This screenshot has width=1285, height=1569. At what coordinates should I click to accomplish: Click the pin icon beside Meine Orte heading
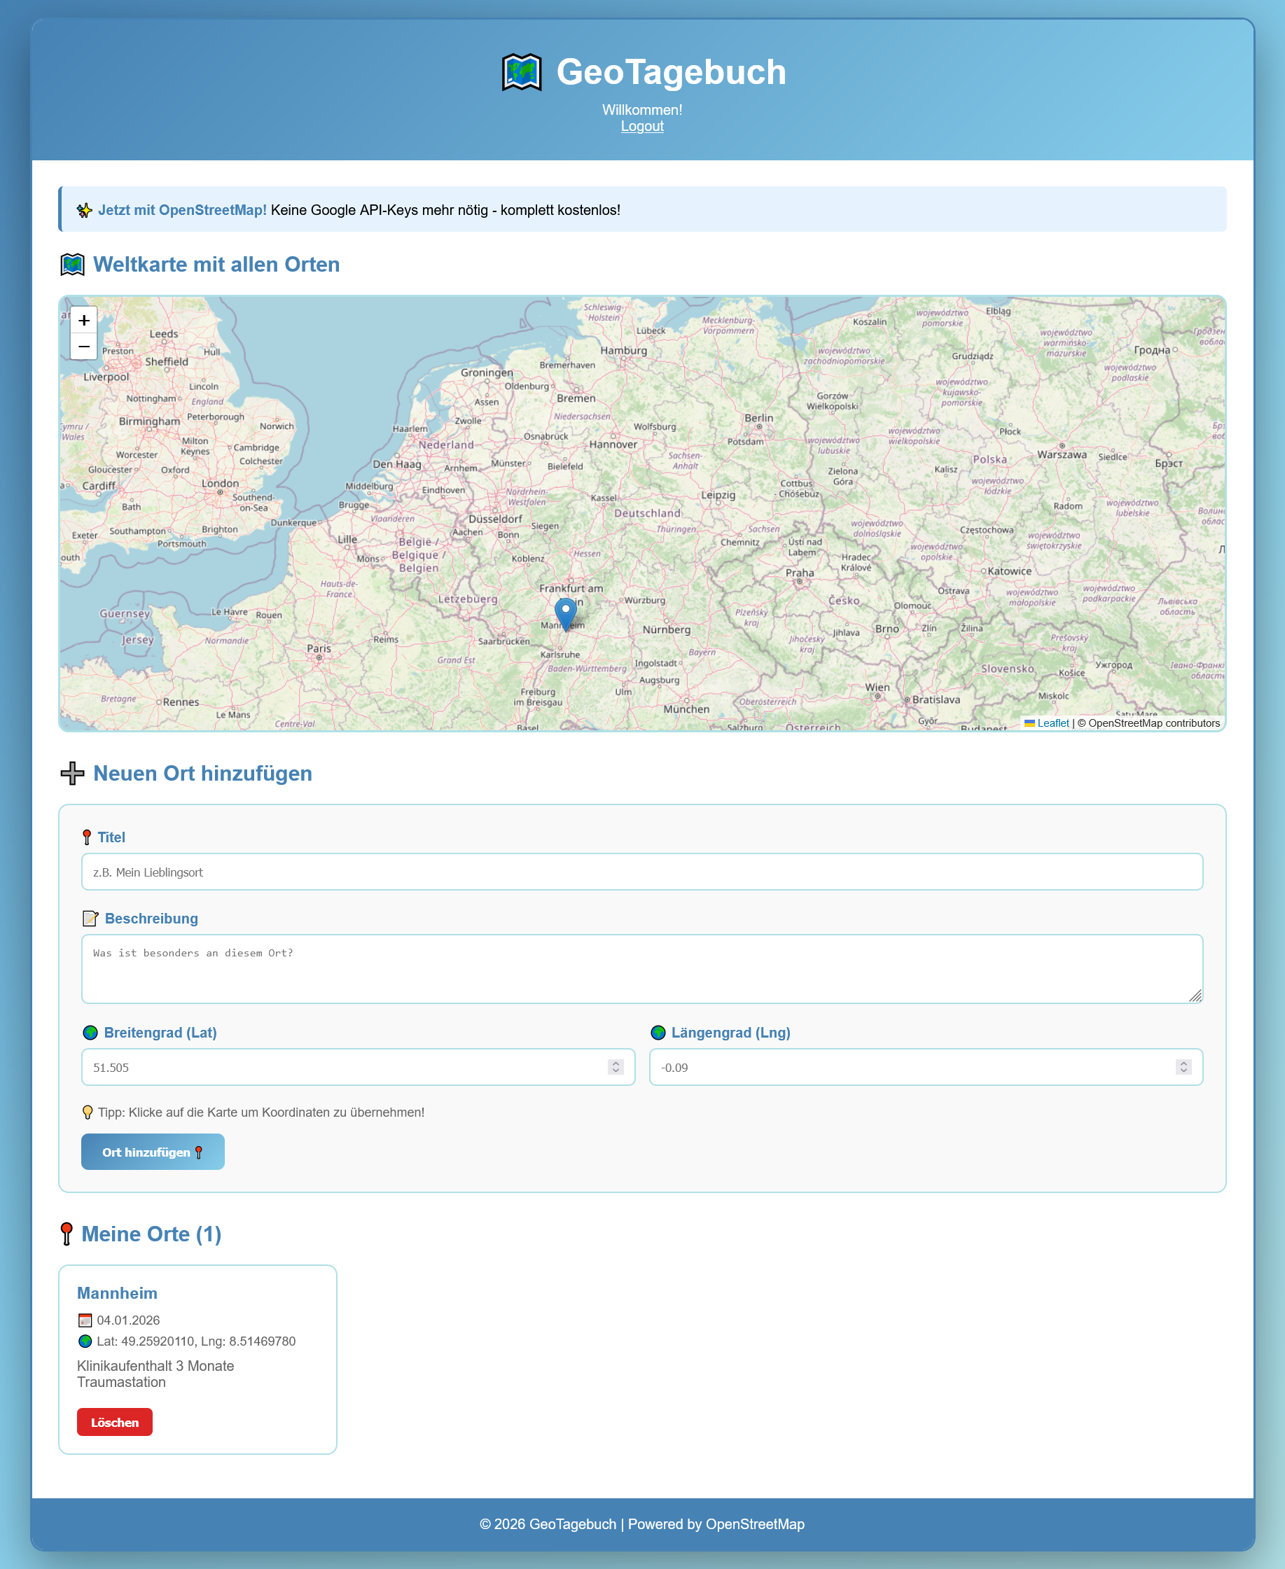(67, 1233)
